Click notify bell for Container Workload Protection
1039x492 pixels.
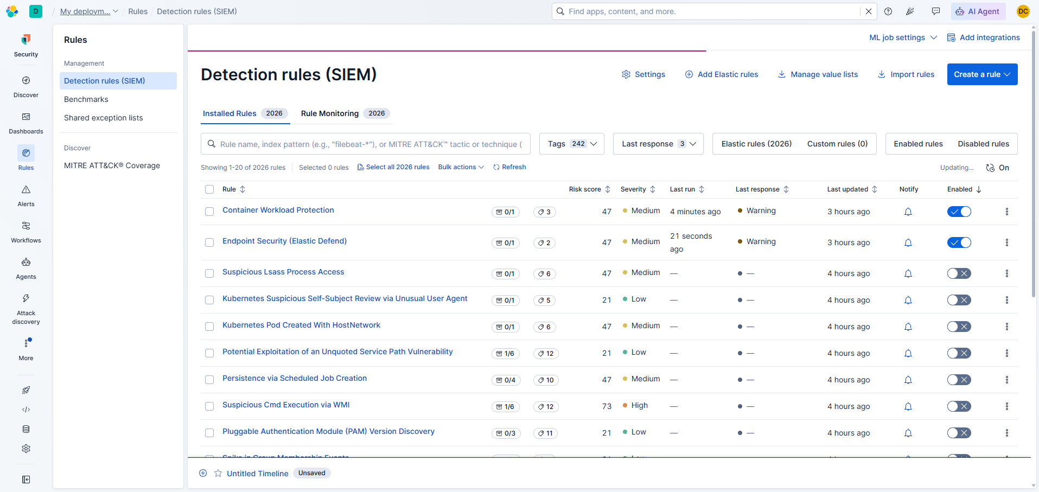[908, 212]
